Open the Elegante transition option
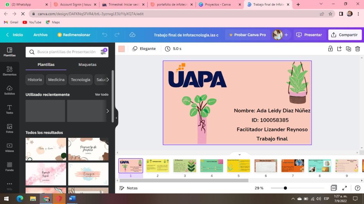The height and width of the screenshot is (204, 364). pos(144,49)
